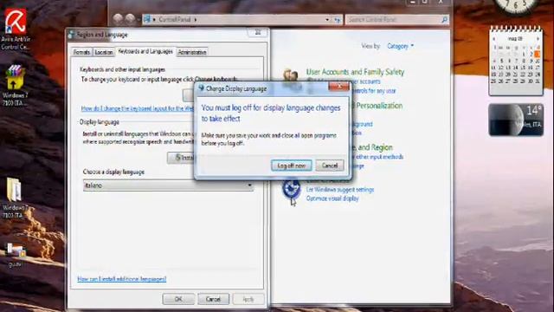This screenshot has width=554, height=312.
Task: Click the User Accounts category icon
Action: click(x=291, y=76)
